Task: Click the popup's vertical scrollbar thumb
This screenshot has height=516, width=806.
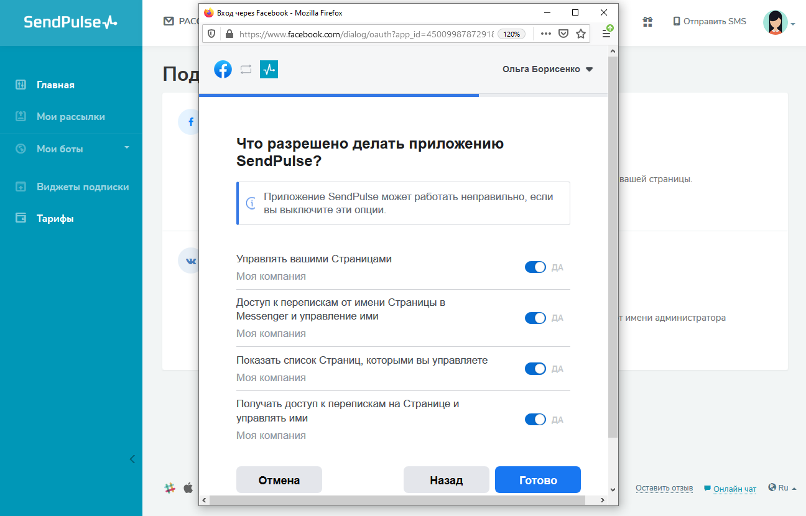Action: pyautogui.click(x=613, y=246)
